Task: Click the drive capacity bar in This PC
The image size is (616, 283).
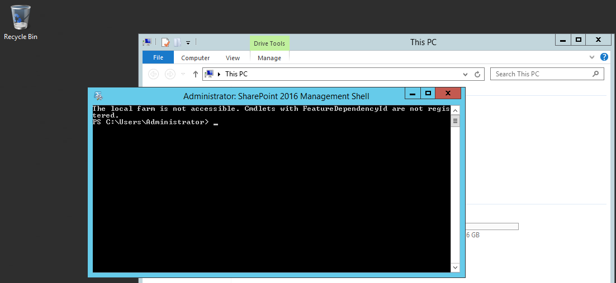Action: click(492, 226)
